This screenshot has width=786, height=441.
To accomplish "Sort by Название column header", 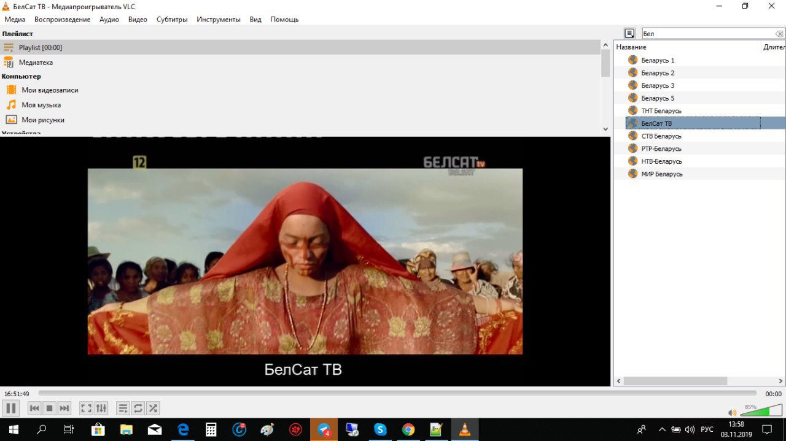I will pos(687,47).
